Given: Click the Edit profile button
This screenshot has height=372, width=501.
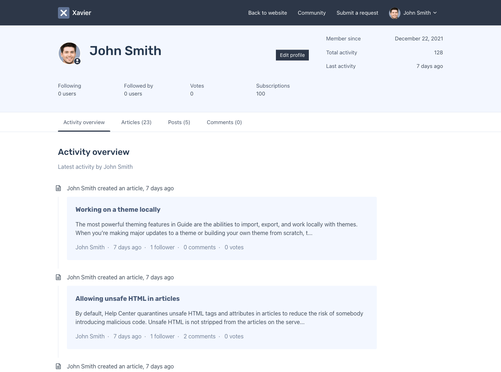Looking at the screenshot, I should click(x=292, y=55).
